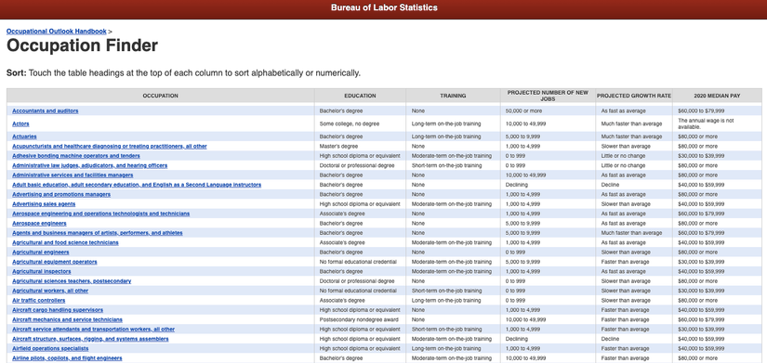Click 'Slower than average' in Agricultural engineers row
Viewport: 767px width, 363px height.
point(626,253)
